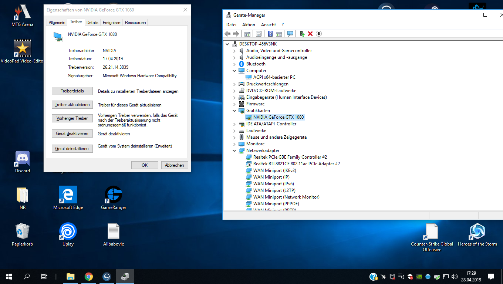Open Uplay desktop shortcut
This screenshot has height=284, width=503.
coord(68,234)
